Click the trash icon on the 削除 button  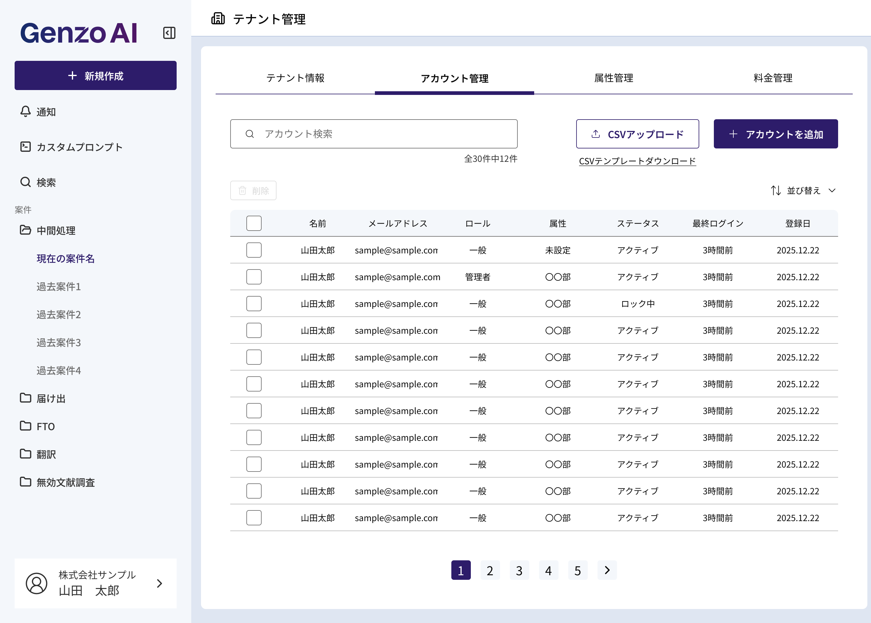(242, 190)
